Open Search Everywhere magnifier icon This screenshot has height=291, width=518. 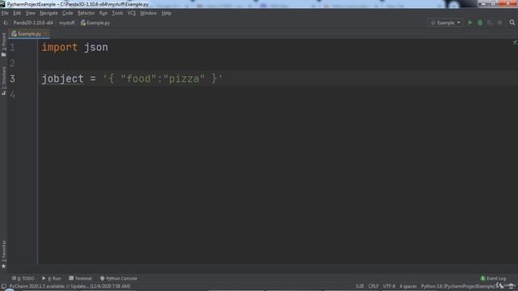[x=512, y=23]
